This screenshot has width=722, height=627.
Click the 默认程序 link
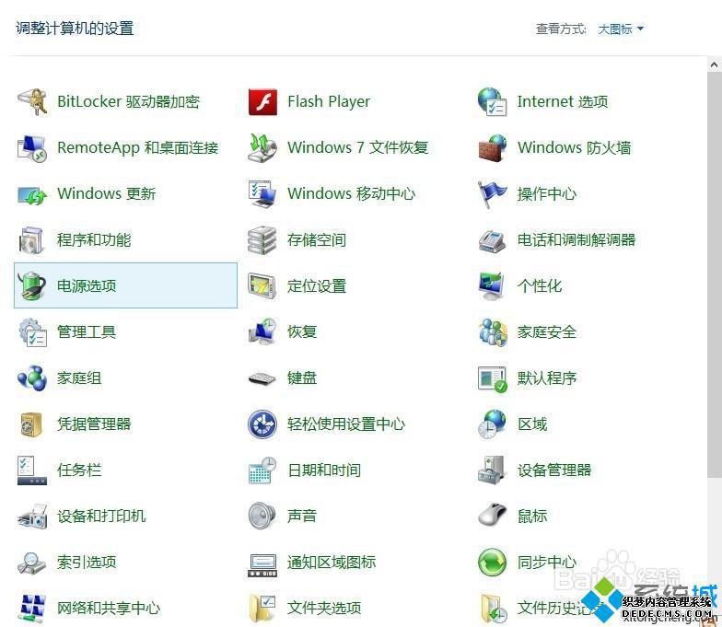tap(546, 377)
